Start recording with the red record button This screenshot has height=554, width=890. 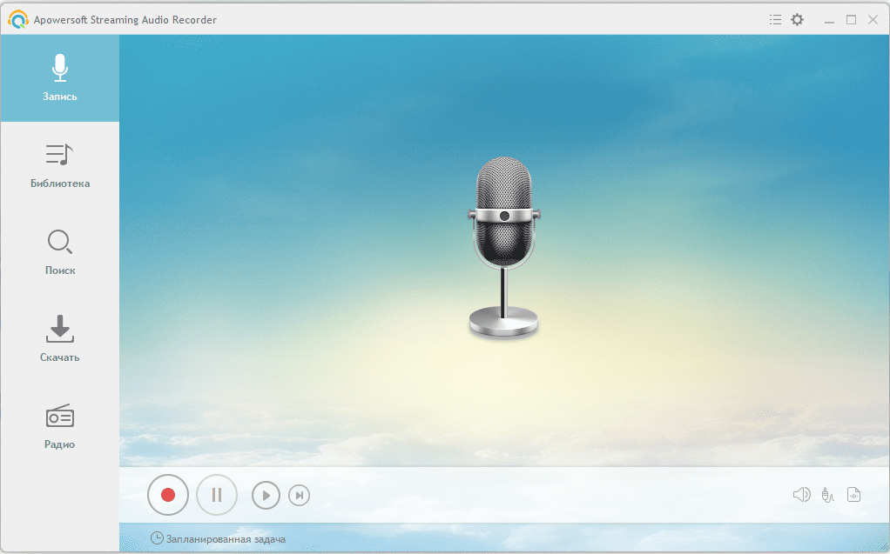[168, 495]
